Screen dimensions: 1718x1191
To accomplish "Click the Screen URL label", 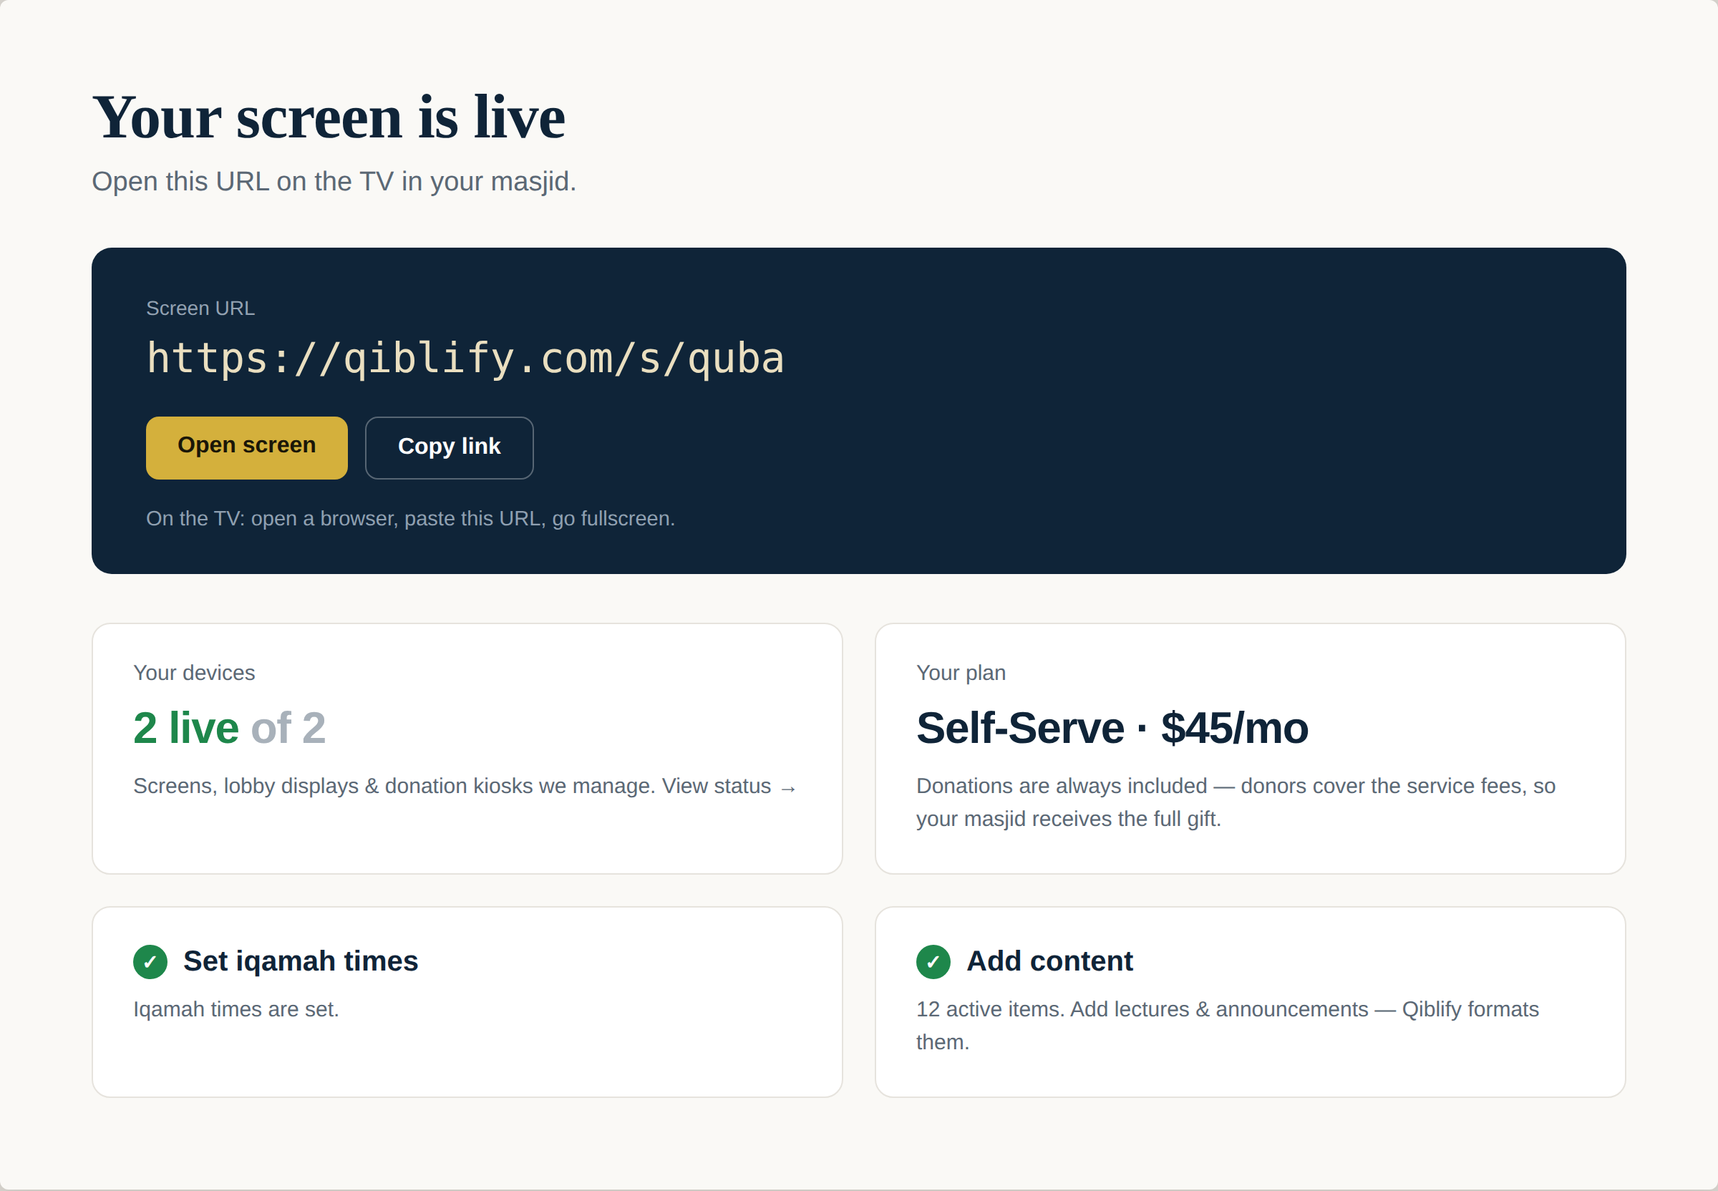I will 200,308.
